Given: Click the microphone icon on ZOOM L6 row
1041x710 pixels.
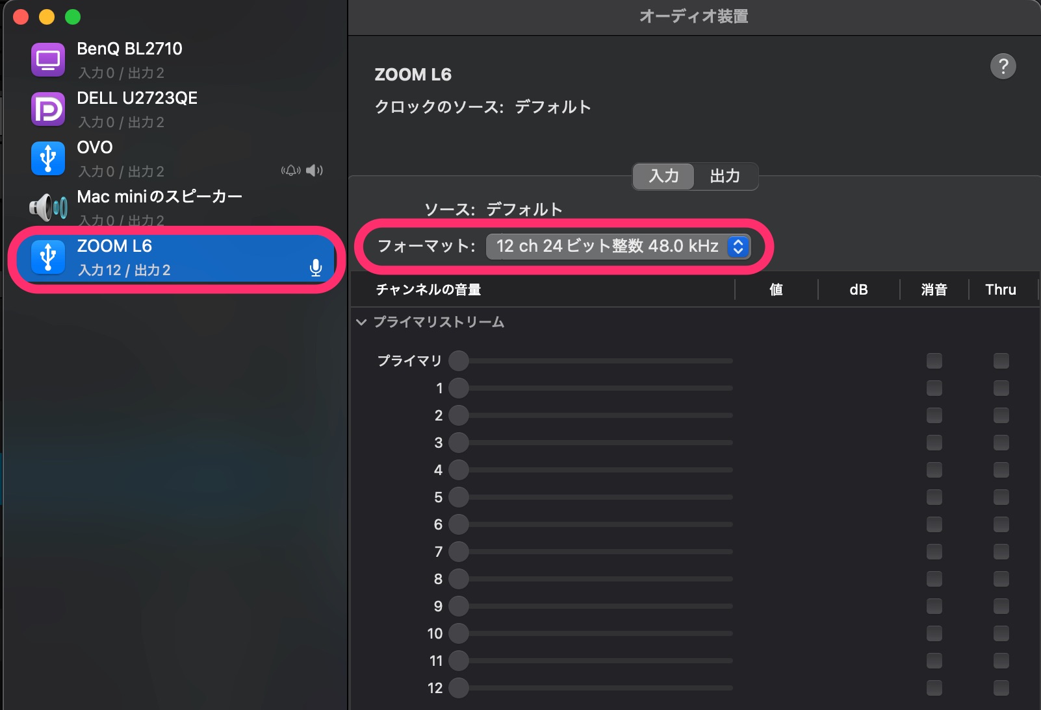Looking at the screenshot, I should tap(316, 267).
